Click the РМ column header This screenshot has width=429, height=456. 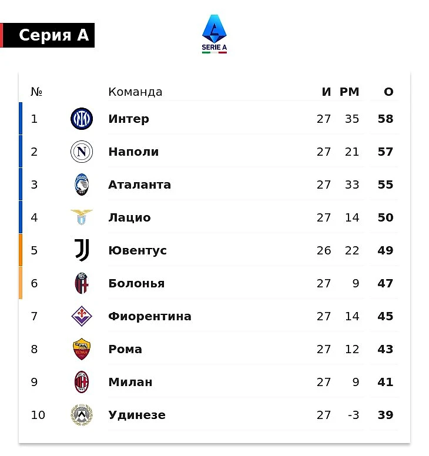pos(349,92)
